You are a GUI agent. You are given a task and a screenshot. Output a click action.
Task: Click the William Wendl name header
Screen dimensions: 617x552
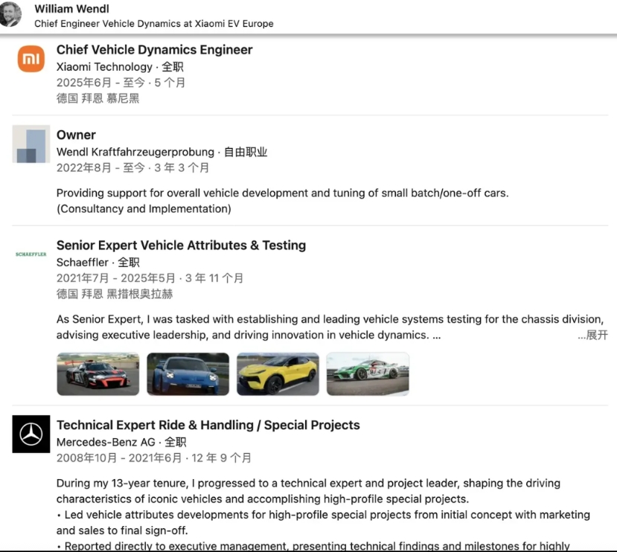click(71, 9)
